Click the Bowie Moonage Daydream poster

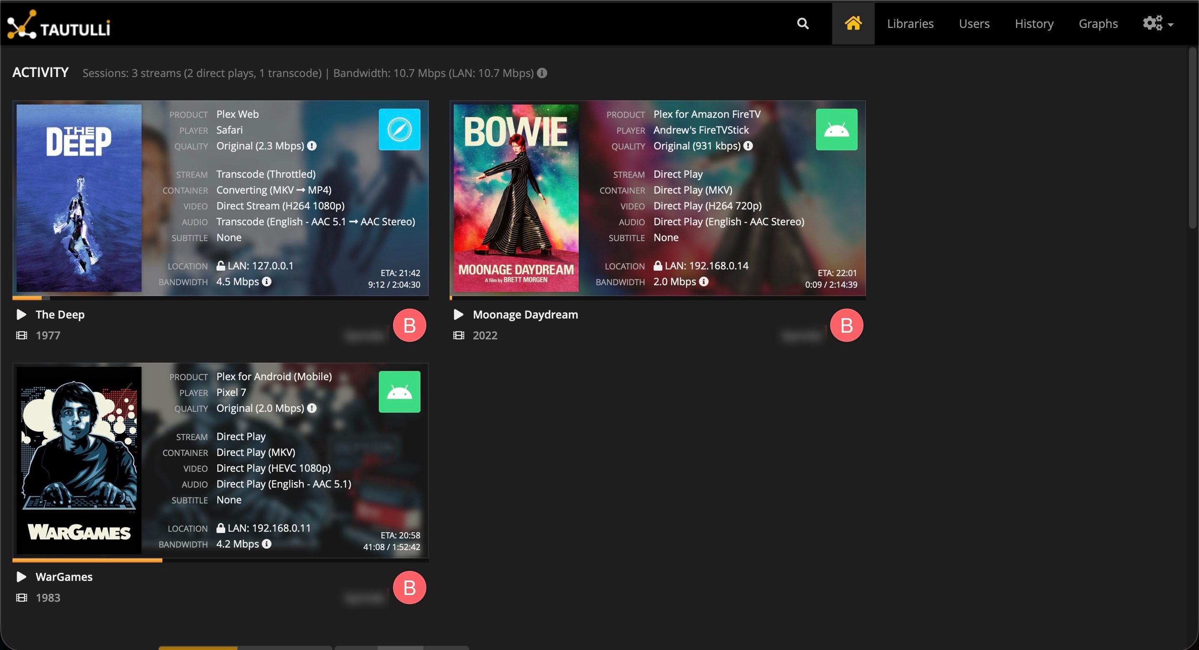coord(516,198)
